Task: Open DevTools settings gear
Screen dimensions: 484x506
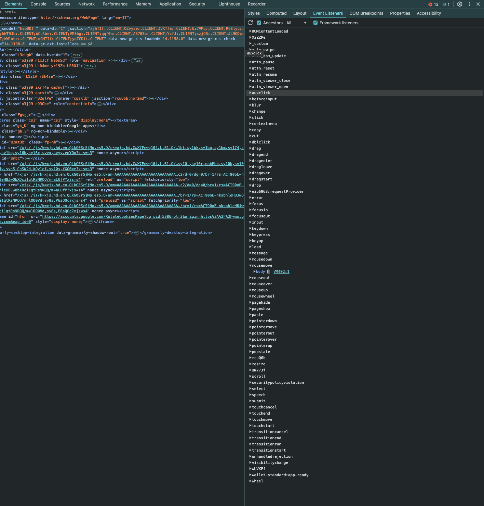Action: pos(460,4)
